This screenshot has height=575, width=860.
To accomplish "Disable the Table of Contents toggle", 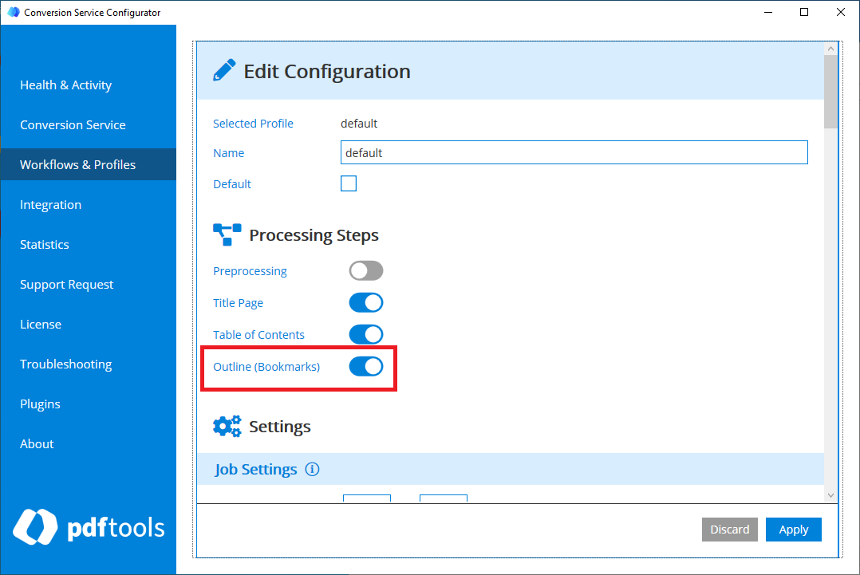I will click(366, 334).
